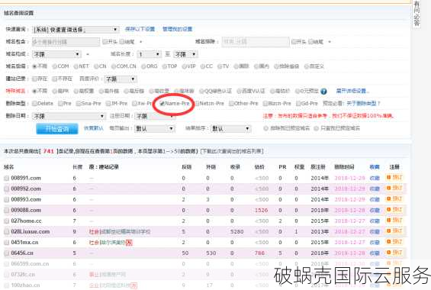Open the 域名构成 dropdown set to 不限
The height and width of the screenshot is (290, 431).
pyautogui.click(x=56, y=54)
